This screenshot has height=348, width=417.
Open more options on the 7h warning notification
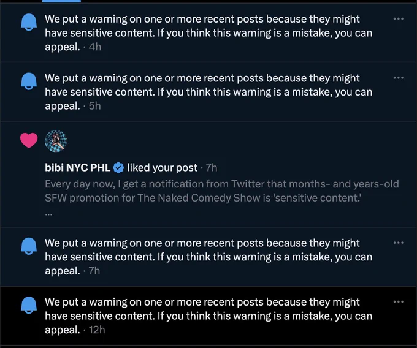399,243
